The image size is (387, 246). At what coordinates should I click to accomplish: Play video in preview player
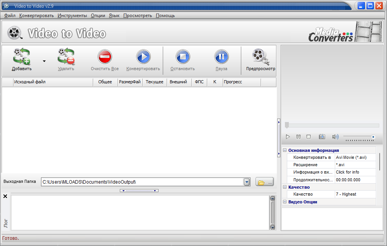click(288, 137)
